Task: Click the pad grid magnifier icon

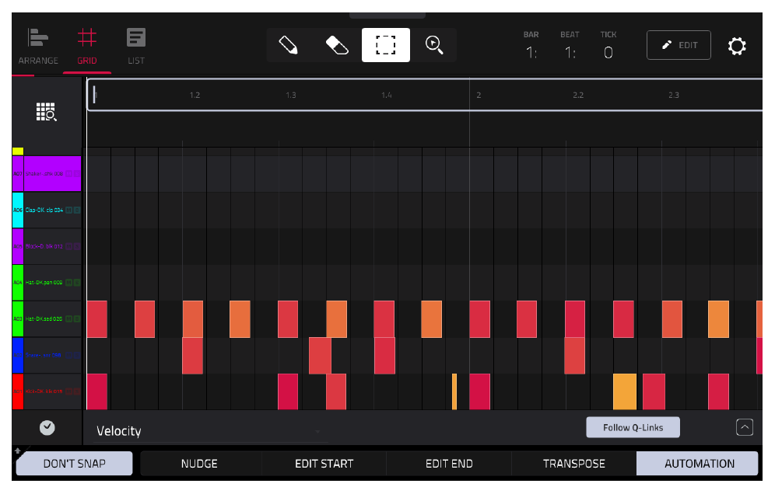Action: pyautogui.click(x=47, y=112)
